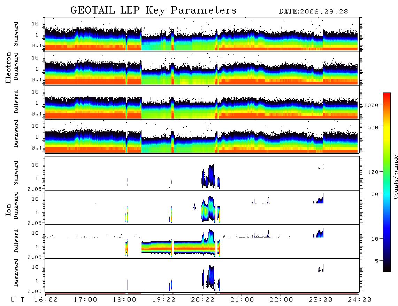This screenshot has height=306, width=398.
Task: Click the Electron Sunward '0.1' axis label
Action: point(37,46)
